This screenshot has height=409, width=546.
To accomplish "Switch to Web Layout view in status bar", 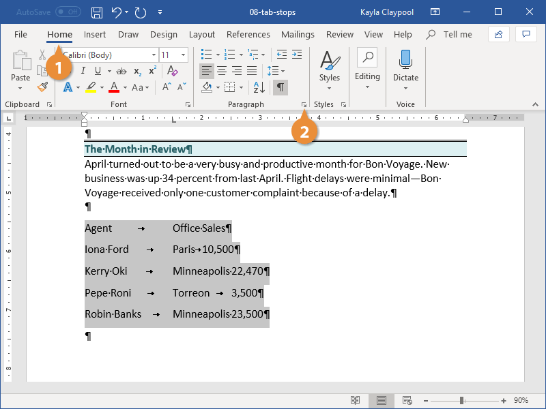I will coord(407,400).
